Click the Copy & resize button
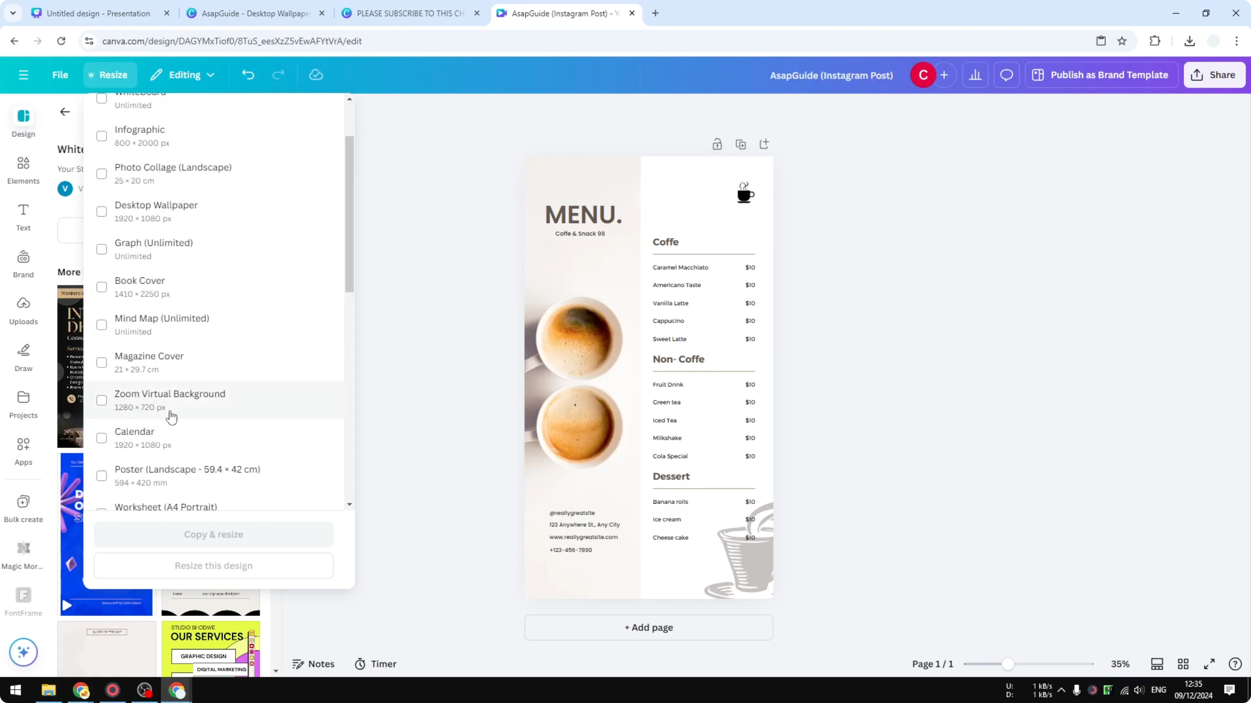1251x703 pixels. pyautogui.click(x=214, y=534)
